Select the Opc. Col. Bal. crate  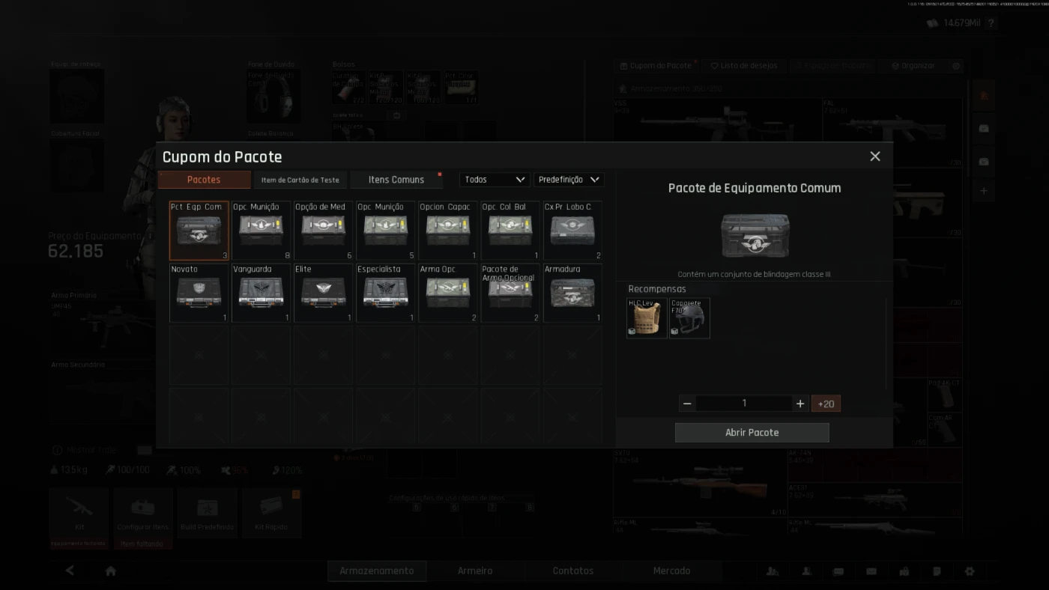point(510,231)
